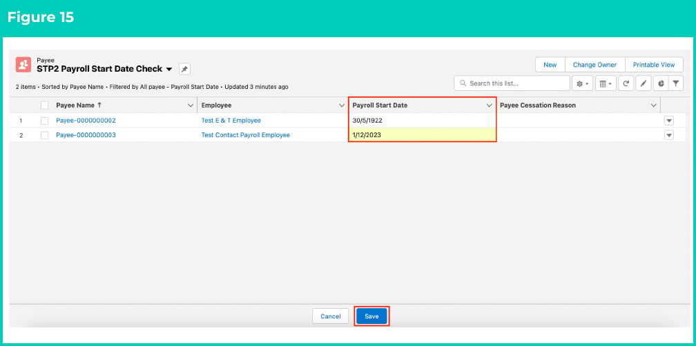
Task: Check the Payee-0000000003 row checkbox
Action: (44, 135)
